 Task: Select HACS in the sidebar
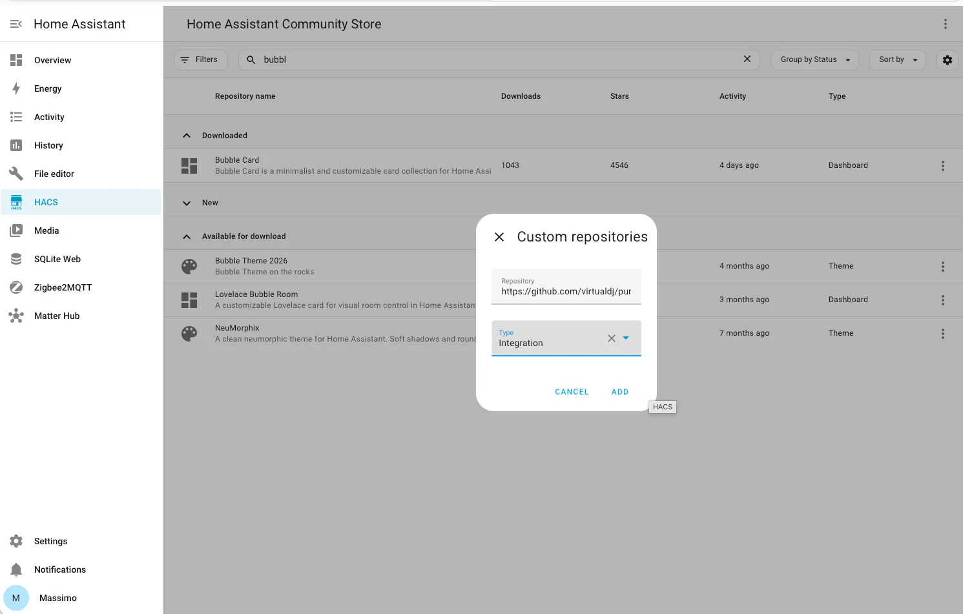[x=81, y=202]
